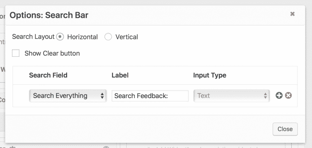Screen dimensions: 312x148
Task: Click the Show Clear button label text
Action: pos(52,53)
